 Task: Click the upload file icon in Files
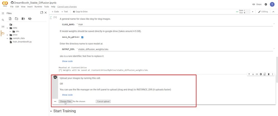click(x=10, y=19)
